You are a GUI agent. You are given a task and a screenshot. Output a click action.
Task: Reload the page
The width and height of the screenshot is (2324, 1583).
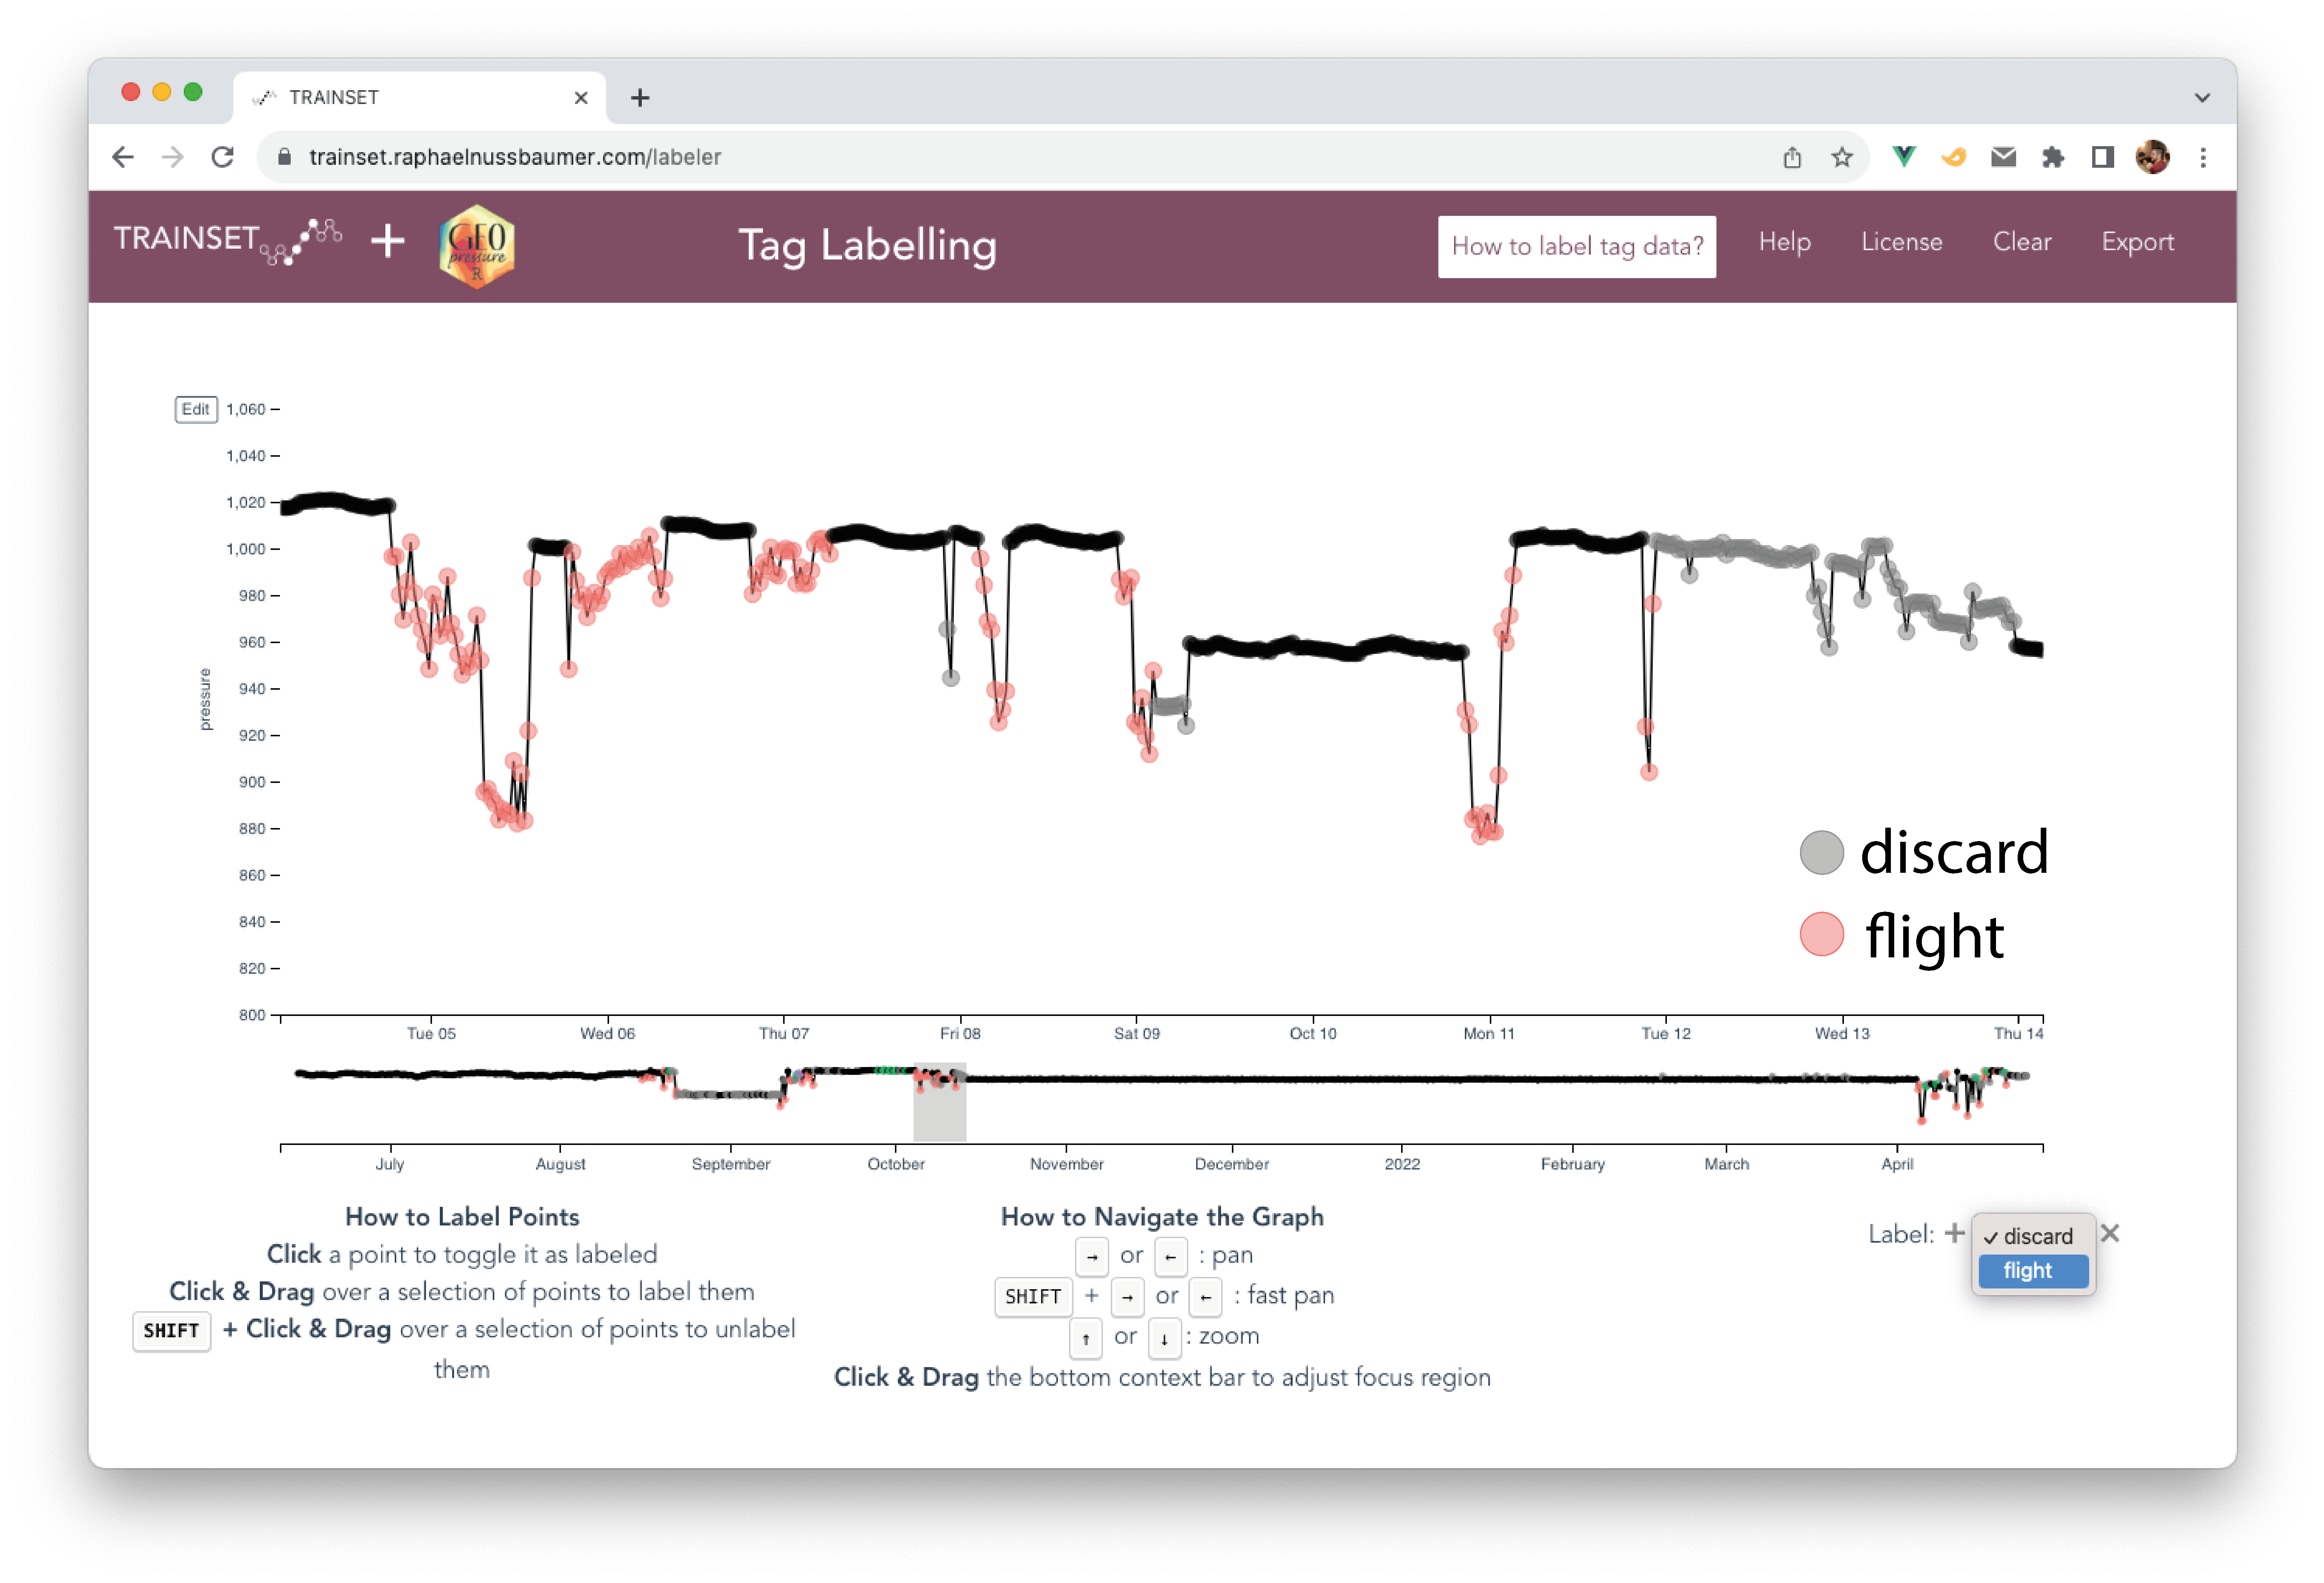click(x=222, y=157)
